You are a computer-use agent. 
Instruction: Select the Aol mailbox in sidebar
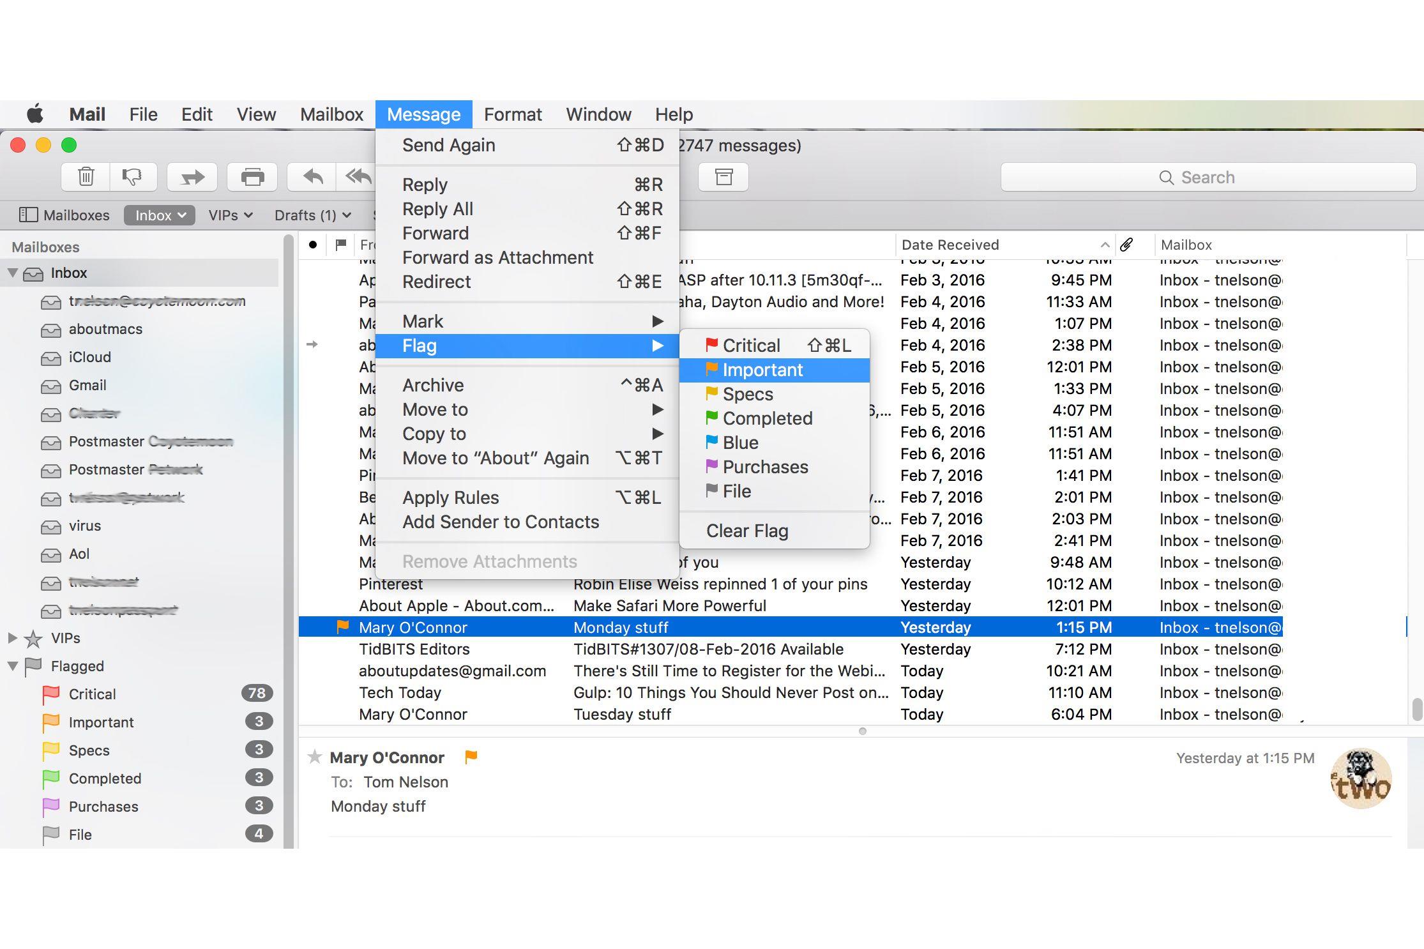[79, 554]
